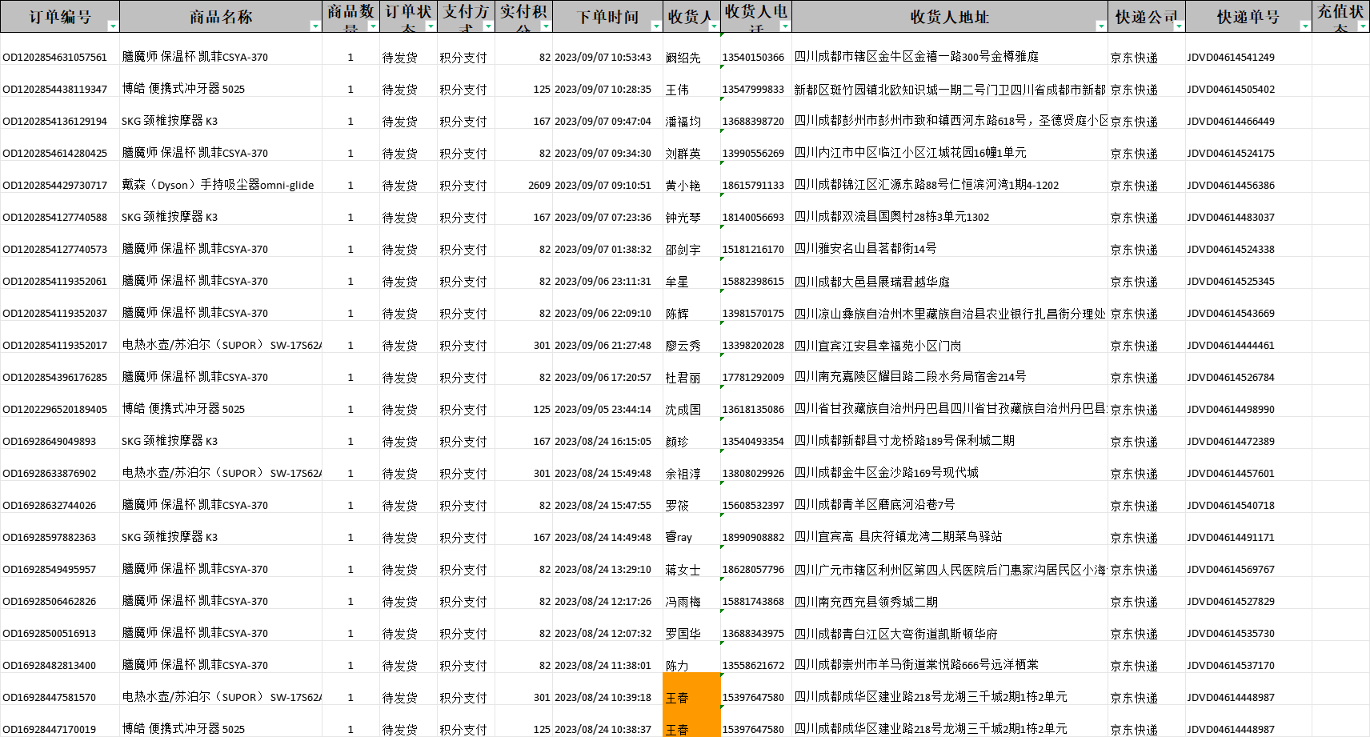The image size is (1370, 737).
Task: Open the 订单编号 column filter dropdown
Action: tap(113, 26)
